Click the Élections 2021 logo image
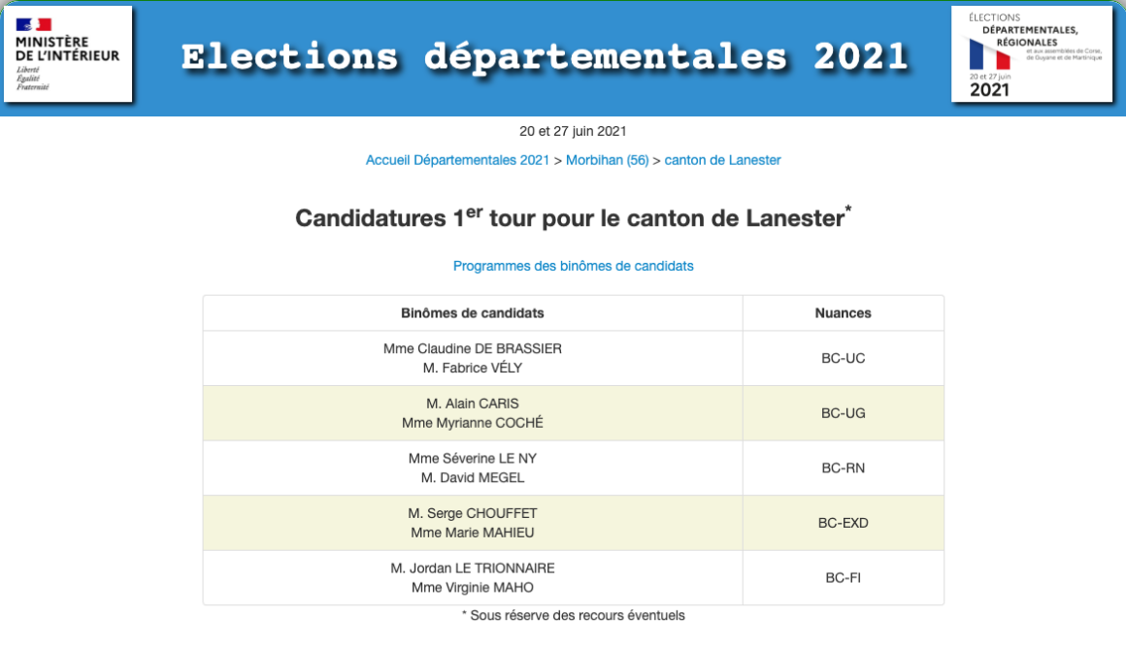Screen dimensions: 1126x647 click(x=1032, y=54)
